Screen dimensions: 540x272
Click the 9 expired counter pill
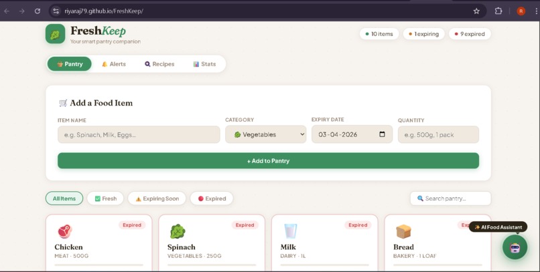point(470,34)
